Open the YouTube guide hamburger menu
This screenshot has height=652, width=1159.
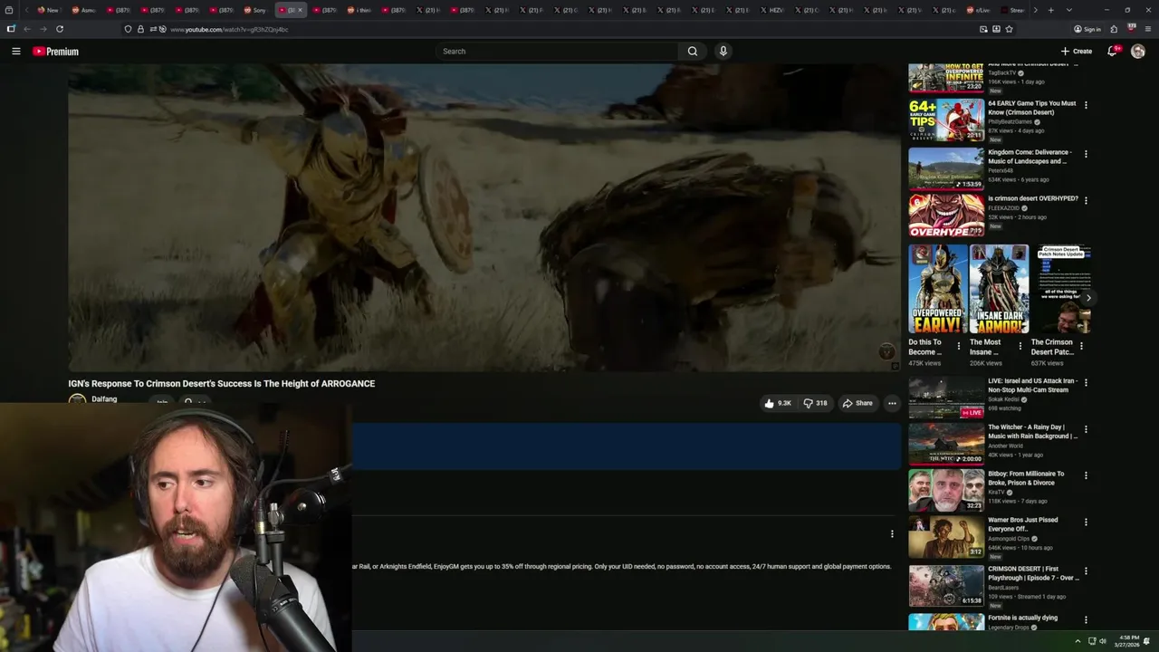pos(16,52)
